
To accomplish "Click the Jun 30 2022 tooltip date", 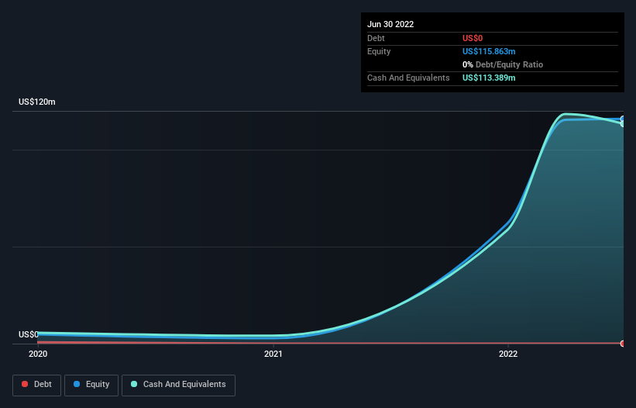I will (x=390, y=24).
